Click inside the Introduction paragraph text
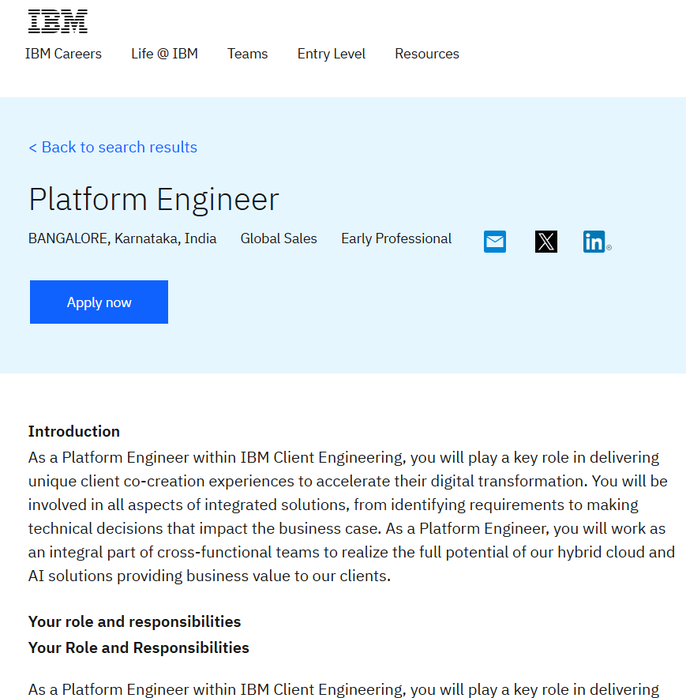The width and height of the screenshot is (686, 698). [x=351, y=517]
